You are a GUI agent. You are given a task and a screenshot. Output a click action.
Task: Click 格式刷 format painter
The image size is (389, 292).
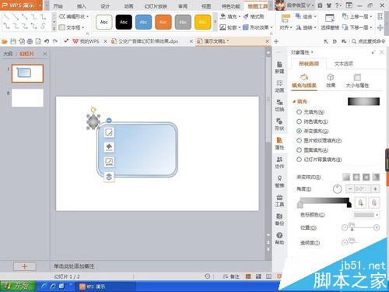[x=254, y=16]
